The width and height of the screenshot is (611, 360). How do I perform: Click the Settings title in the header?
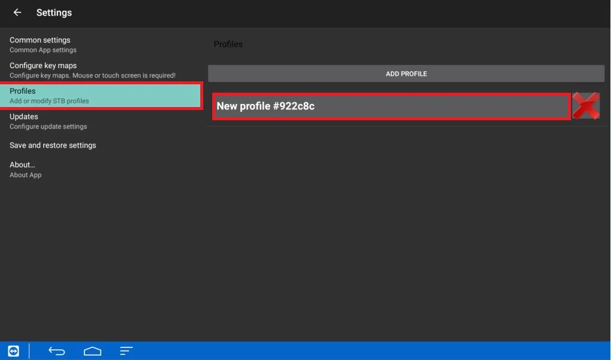[x=54, y=13]
